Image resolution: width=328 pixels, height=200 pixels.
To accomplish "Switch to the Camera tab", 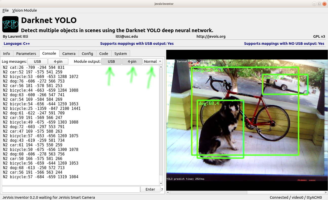I will click(69, 53).
